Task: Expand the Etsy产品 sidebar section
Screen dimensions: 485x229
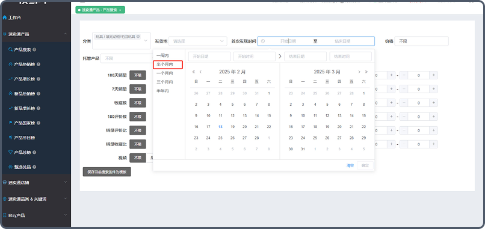Action: (x=36, y=215)
